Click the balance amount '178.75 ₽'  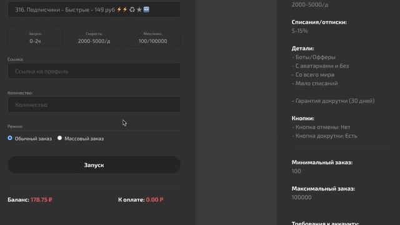41,200
